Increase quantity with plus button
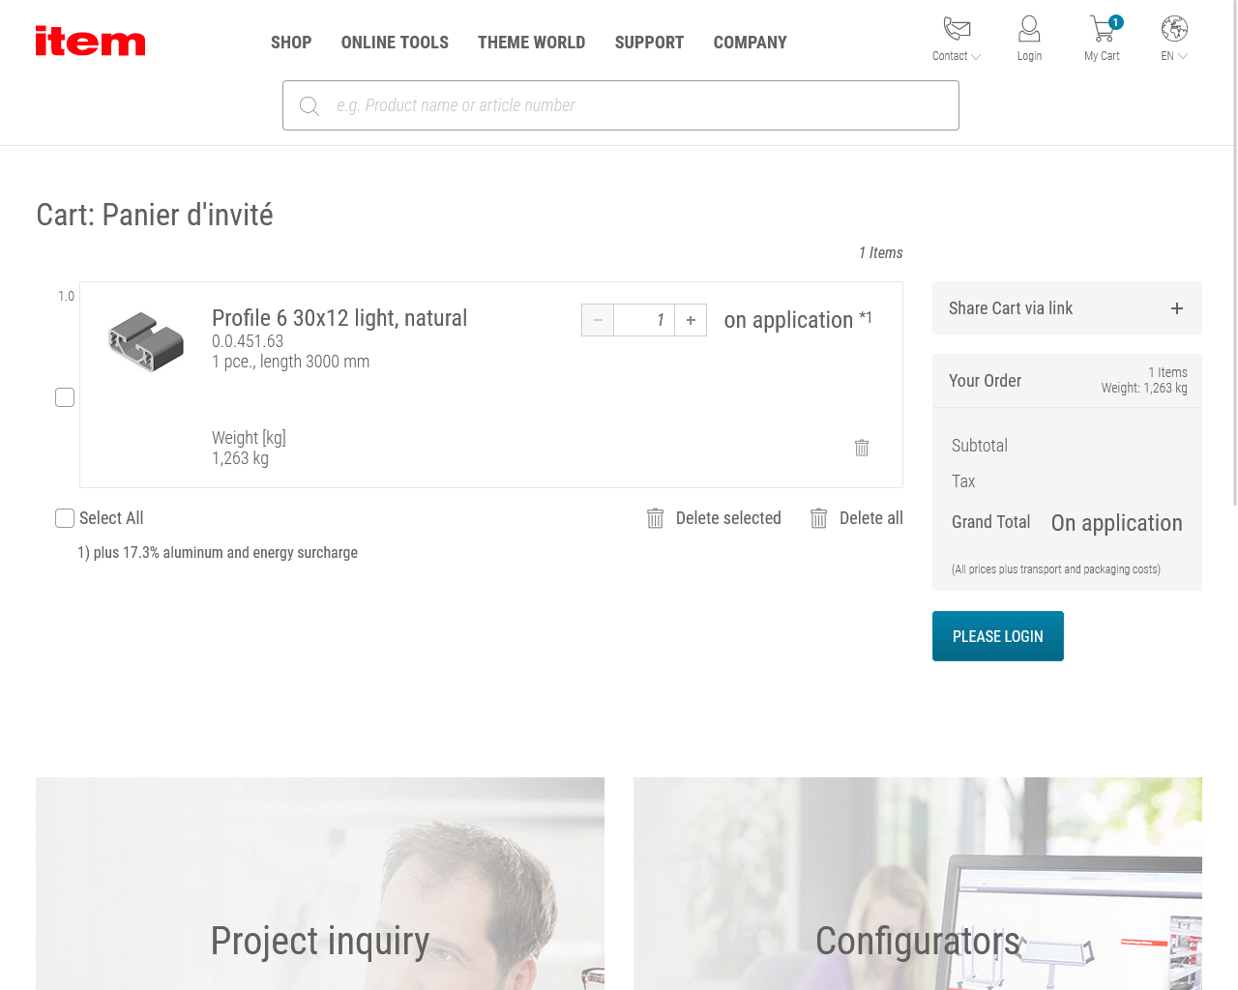This screenshot has width=1238, height=990. (x=691, y=320)
